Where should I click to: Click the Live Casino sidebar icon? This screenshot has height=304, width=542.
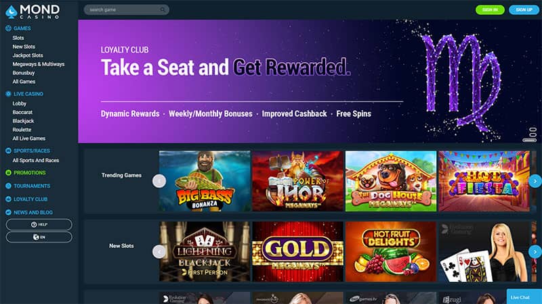point(8,94)
